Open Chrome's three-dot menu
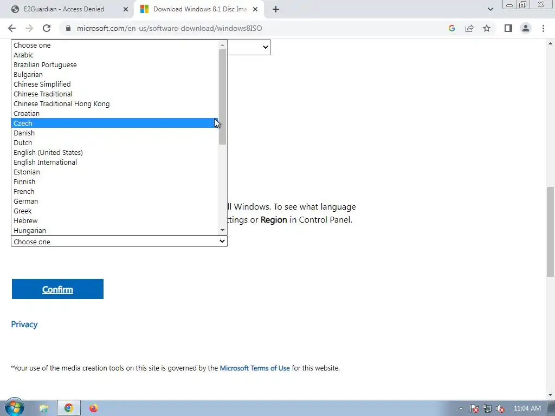Image resolution: width=555 pixels, height=416 pixels. click(x=543, y=28)
